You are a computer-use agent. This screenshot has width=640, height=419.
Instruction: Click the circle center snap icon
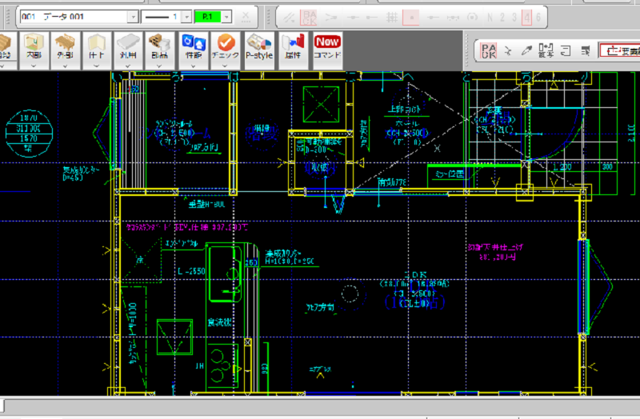pyautogui.click(x=472, y=17)
